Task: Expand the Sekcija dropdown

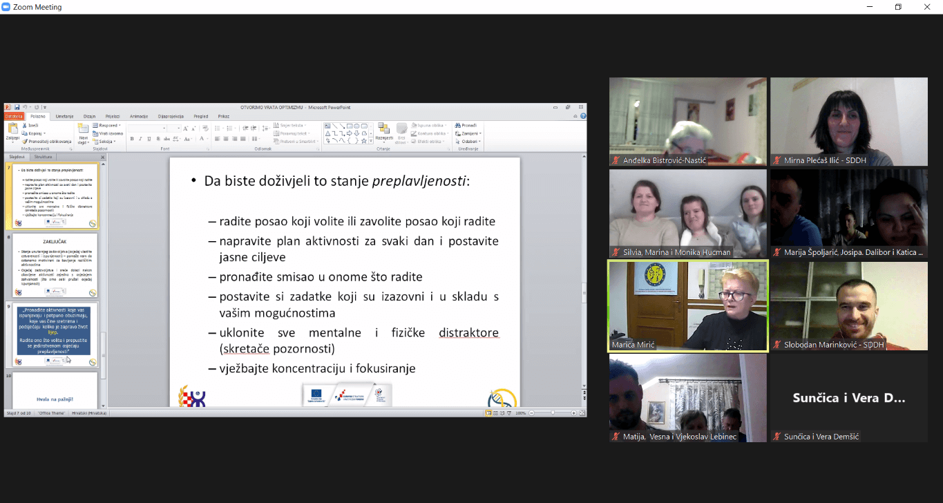Action: pyautogui.click(x=106, y=141)
